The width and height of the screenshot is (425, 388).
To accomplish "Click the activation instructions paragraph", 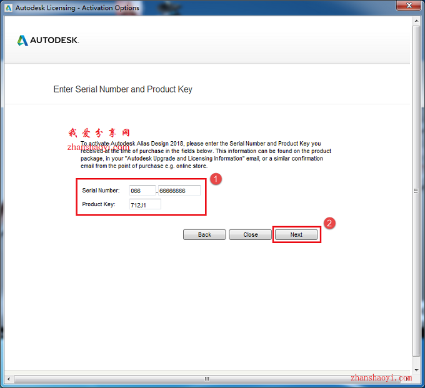I will [206, 155].
